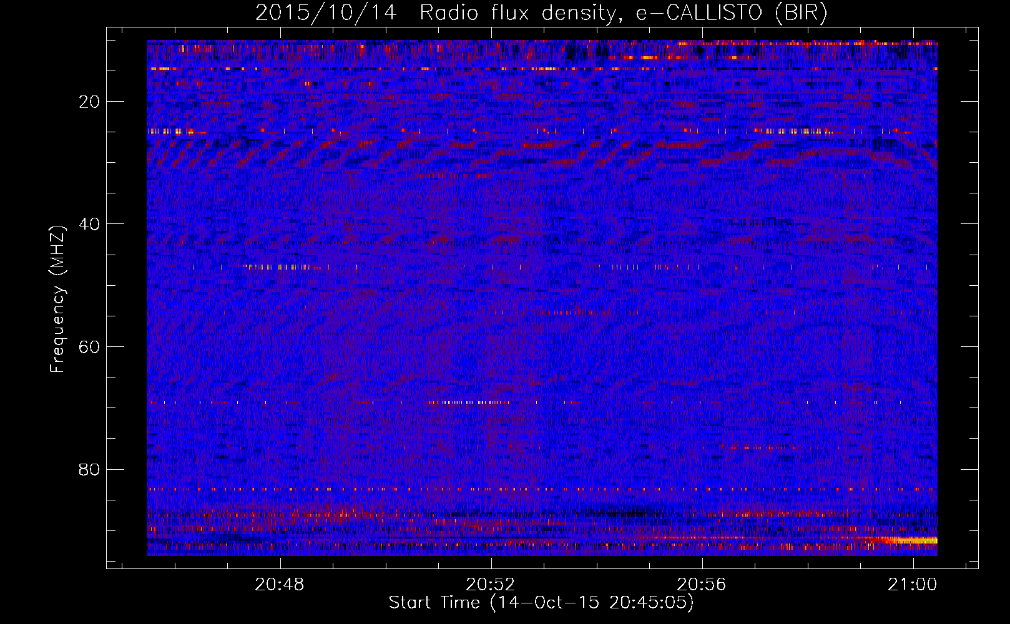Click the 20:56 time tick label

tap(702, 585)
